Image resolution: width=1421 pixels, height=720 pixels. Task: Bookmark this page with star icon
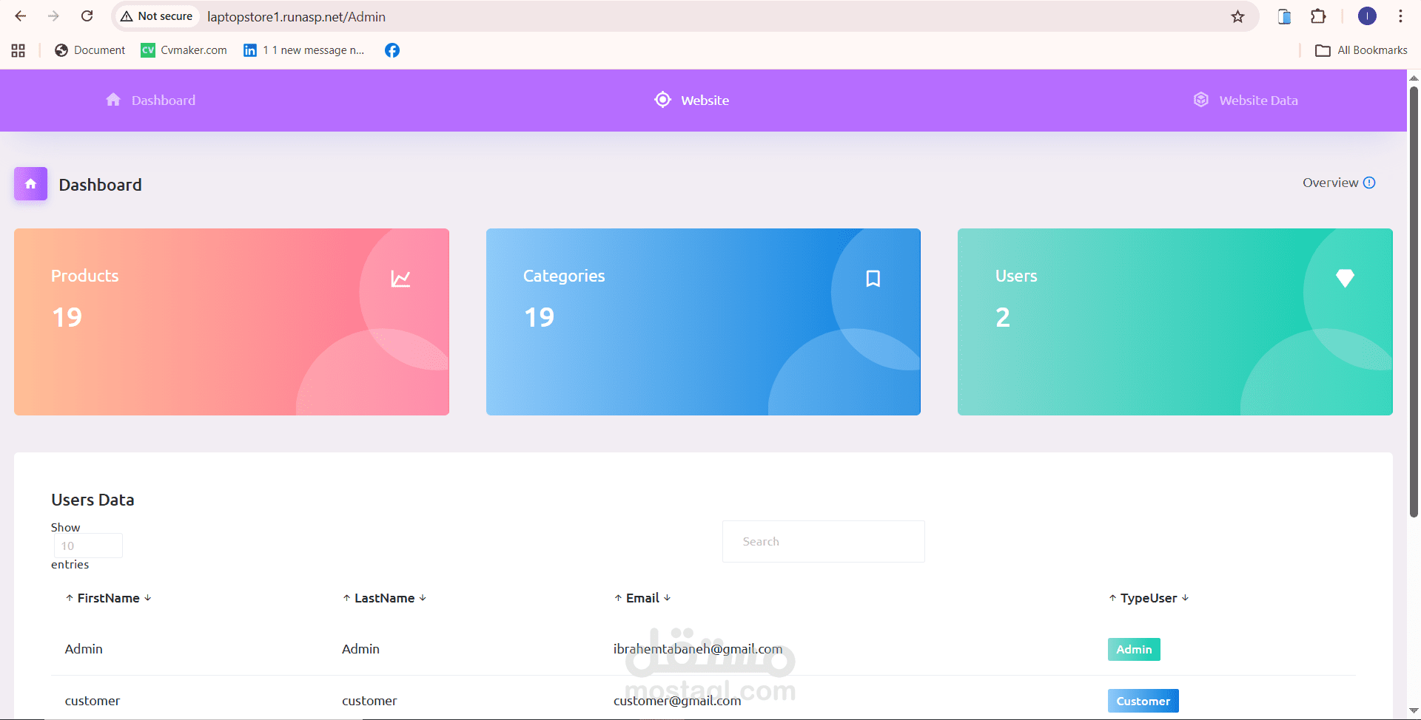[1237, 16]
